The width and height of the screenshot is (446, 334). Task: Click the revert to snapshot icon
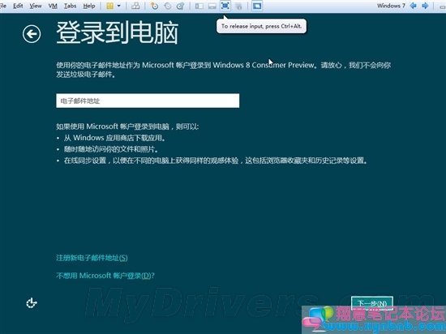[x=168, y=6]
